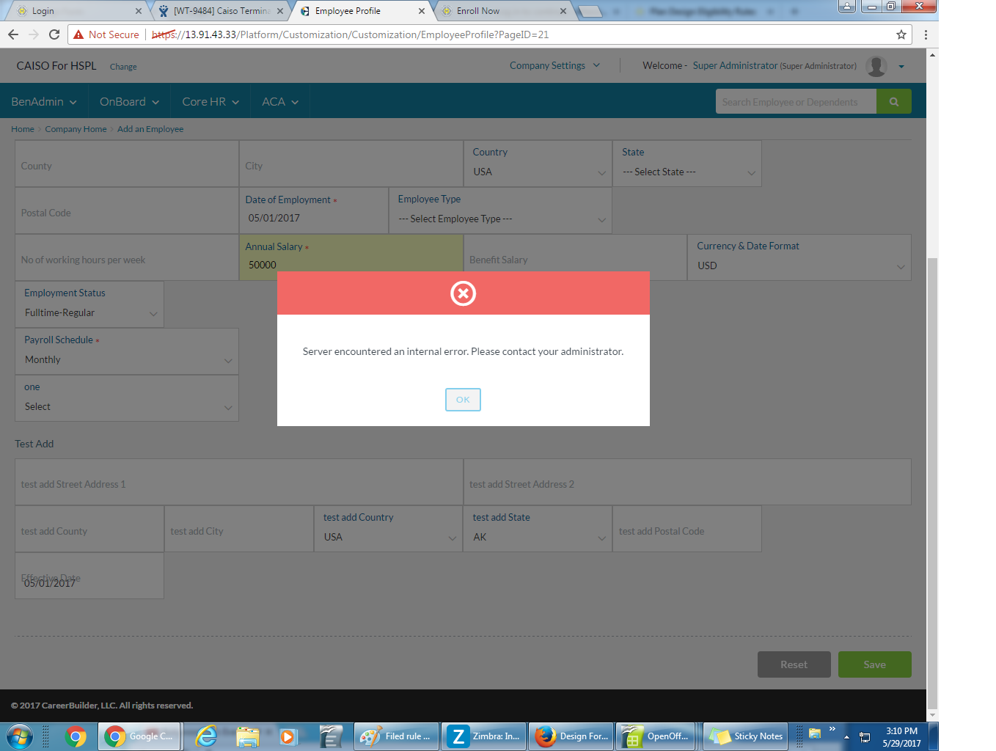Open Chrome three-dot menu

point(926,34)
